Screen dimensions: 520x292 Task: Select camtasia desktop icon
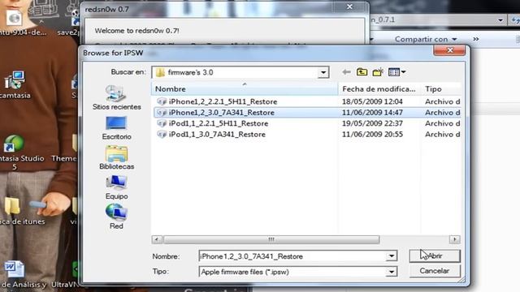coord(15,84)
